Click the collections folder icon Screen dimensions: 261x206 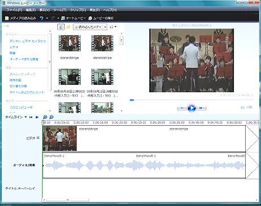coord(68,27)
